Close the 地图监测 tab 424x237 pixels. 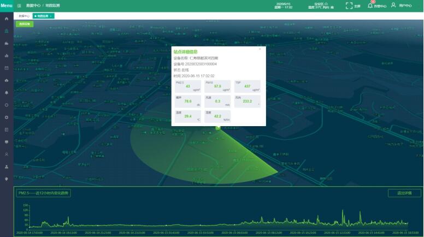[x=51, y=16]
